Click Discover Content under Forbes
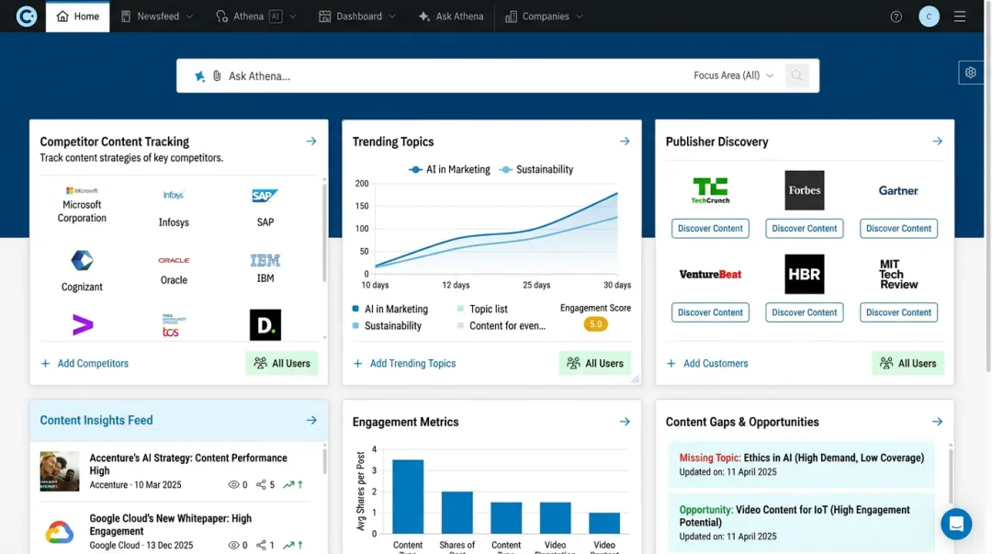The image size is (992, 554). (x=804, y=229)
